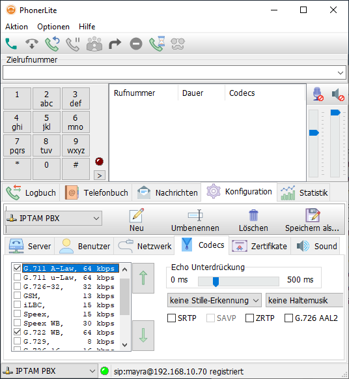
Task: Click the green call handset icon
Action: coord(11,44)
